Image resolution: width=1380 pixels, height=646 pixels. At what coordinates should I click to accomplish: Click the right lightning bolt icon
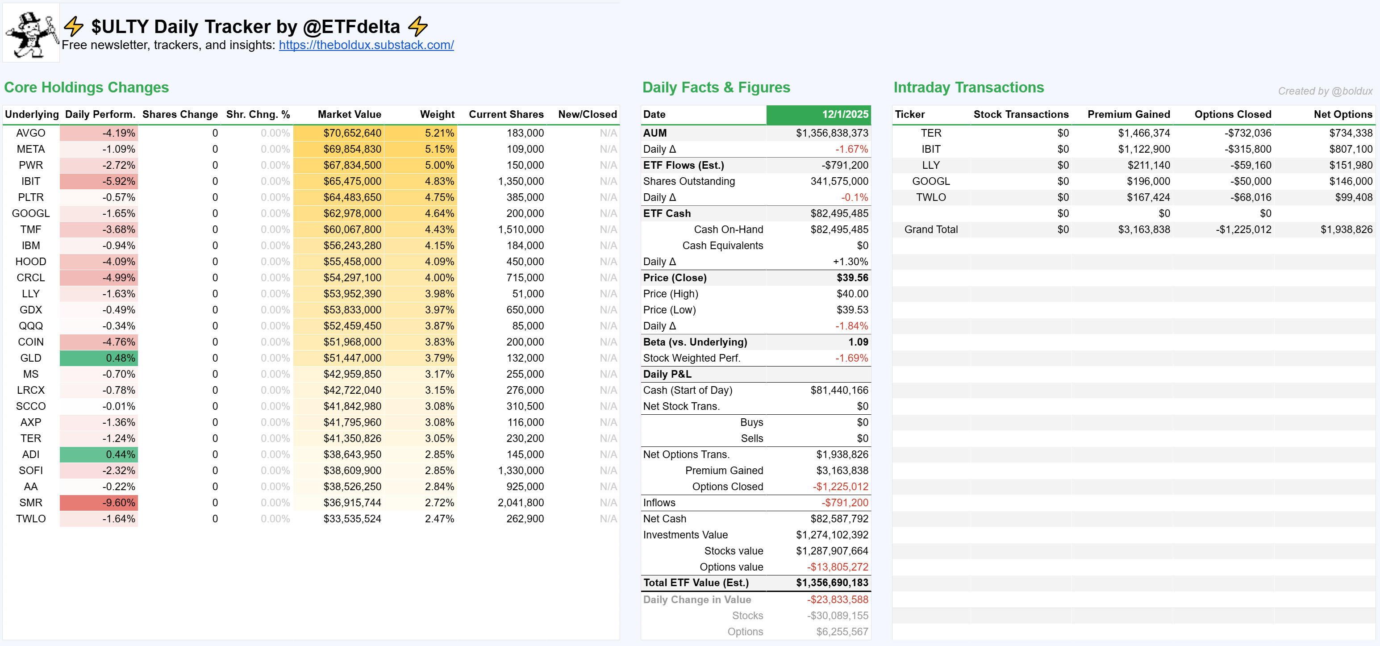coord(418,26)
